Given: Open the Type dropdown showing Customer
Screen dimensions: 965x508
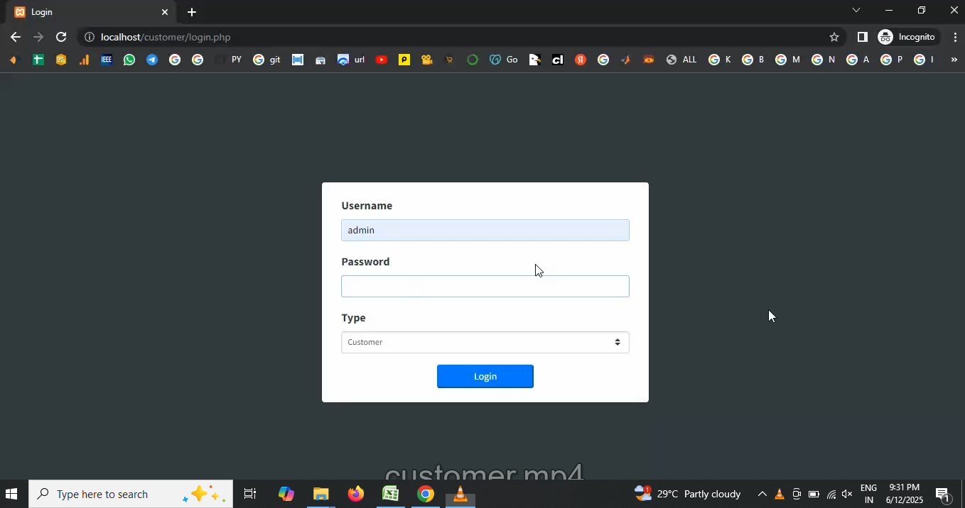Looking at the screenshot, I should 485,342.
